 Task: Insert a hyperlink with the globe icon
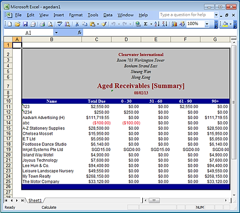(x=138, y=24)
